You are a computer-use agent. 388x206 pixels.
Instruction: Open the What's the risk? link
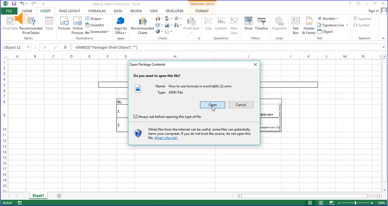click(x=166, y=138)
